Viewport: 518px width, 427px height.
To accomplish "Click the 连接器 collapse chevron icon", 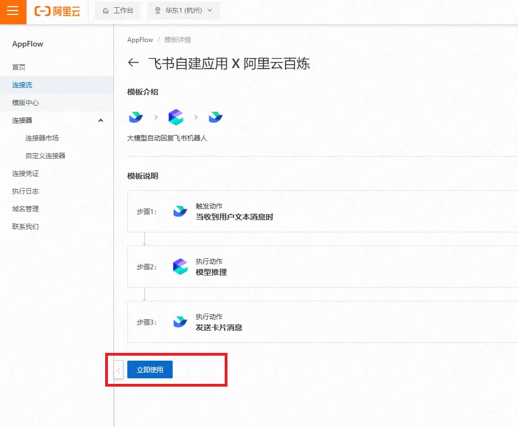I will click(101, 121).
